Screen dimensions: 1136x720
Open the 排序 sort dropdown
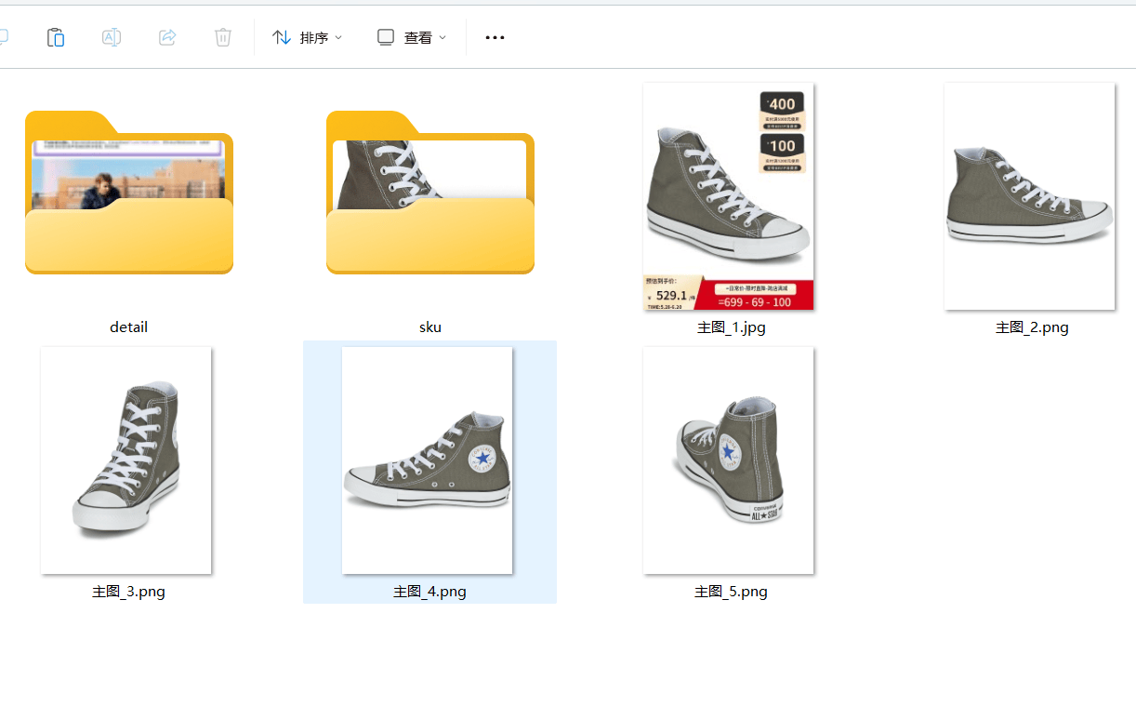(x=308, y=37)
